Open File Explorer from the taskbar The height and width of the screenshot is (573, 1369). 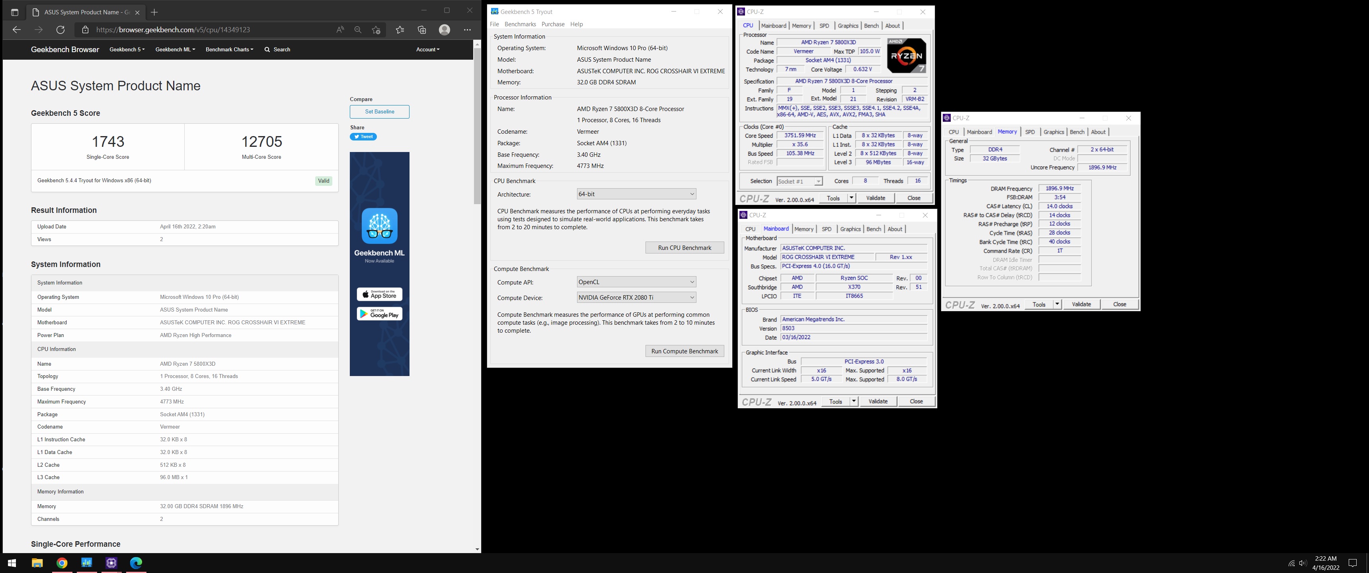click(x=37, y=563)
